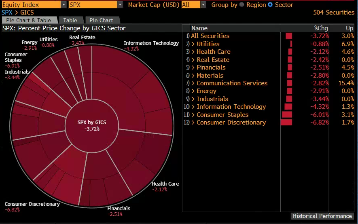Click the Historical Performance button
This screenshot has height=224, width=358.
pos(322,216)
